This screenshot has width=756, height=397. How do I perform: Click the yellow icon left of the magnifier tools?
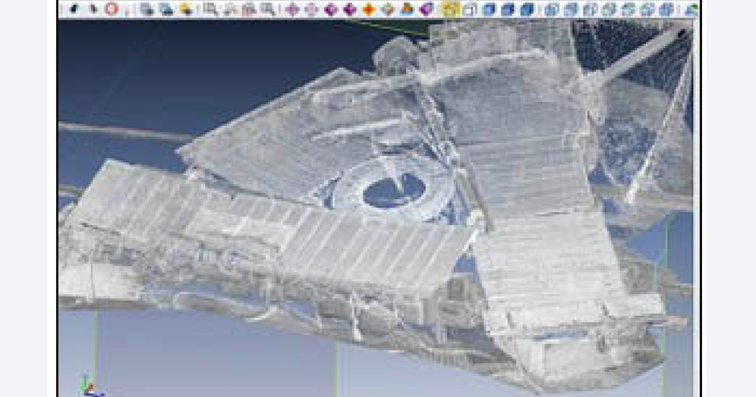186,9
